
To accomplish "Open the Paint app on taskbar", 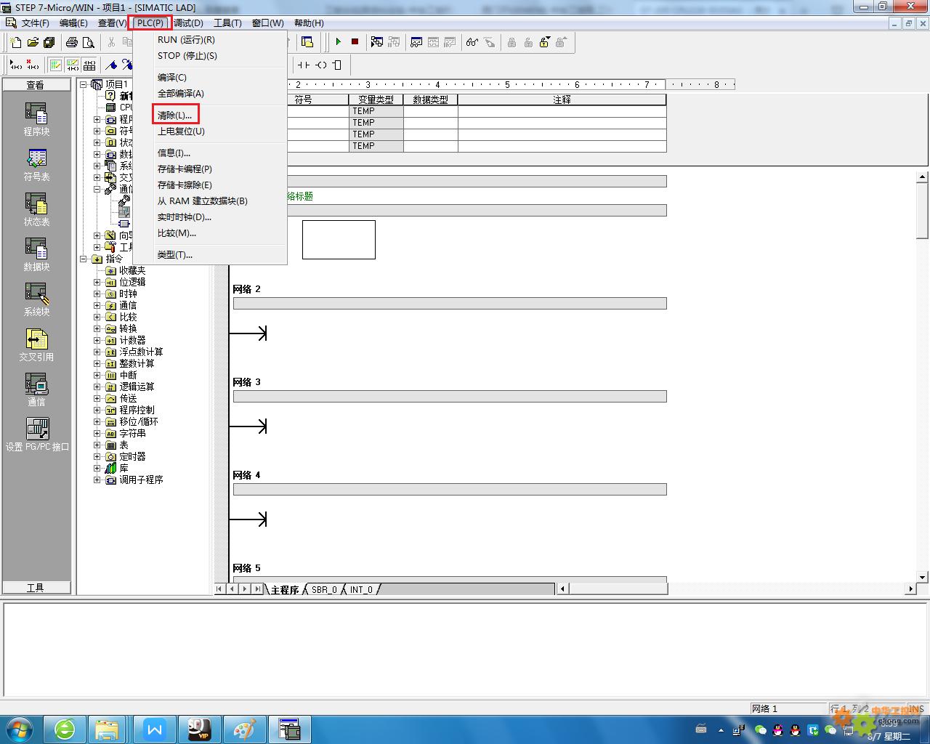I will (244, 729).
